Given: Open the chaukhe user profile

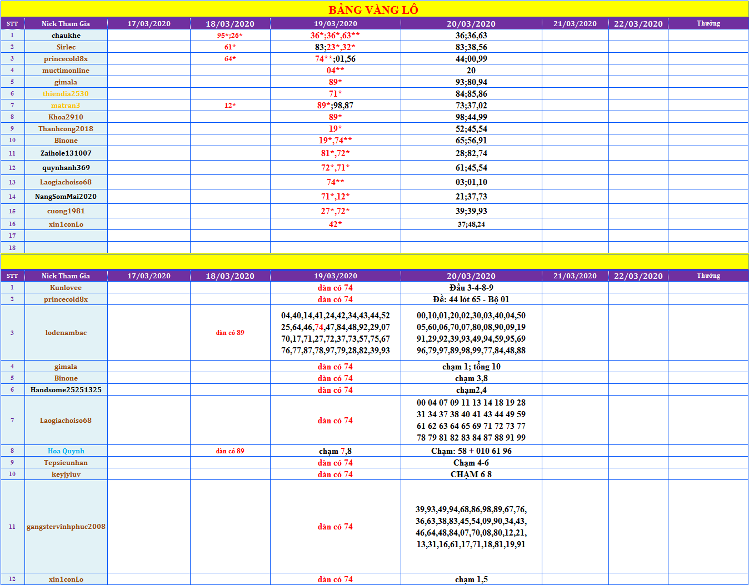Looking at the screenshot, I should point(66,36).
